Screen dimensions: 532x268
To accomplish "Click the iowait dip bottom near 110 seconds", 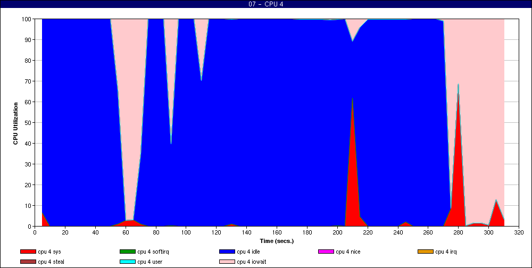I will (201, 79).
